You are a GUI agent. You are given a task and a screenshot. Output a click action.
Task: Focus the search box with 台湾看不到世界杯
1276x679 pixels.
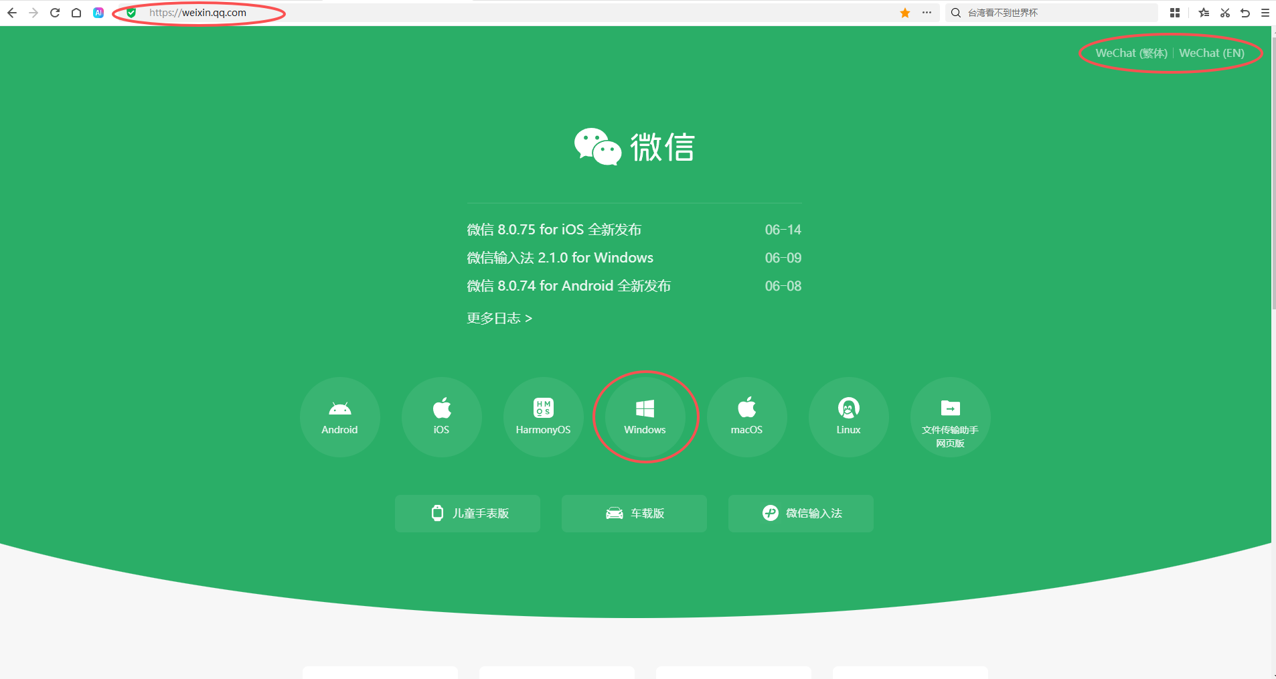point(1051,13)
